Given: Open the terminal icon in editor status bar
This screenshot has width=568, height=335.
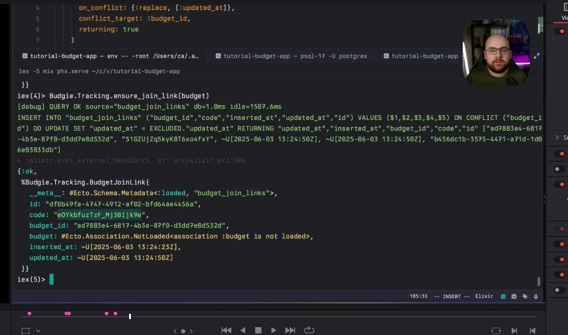Looking at the screenshot, I should (503, 296).
